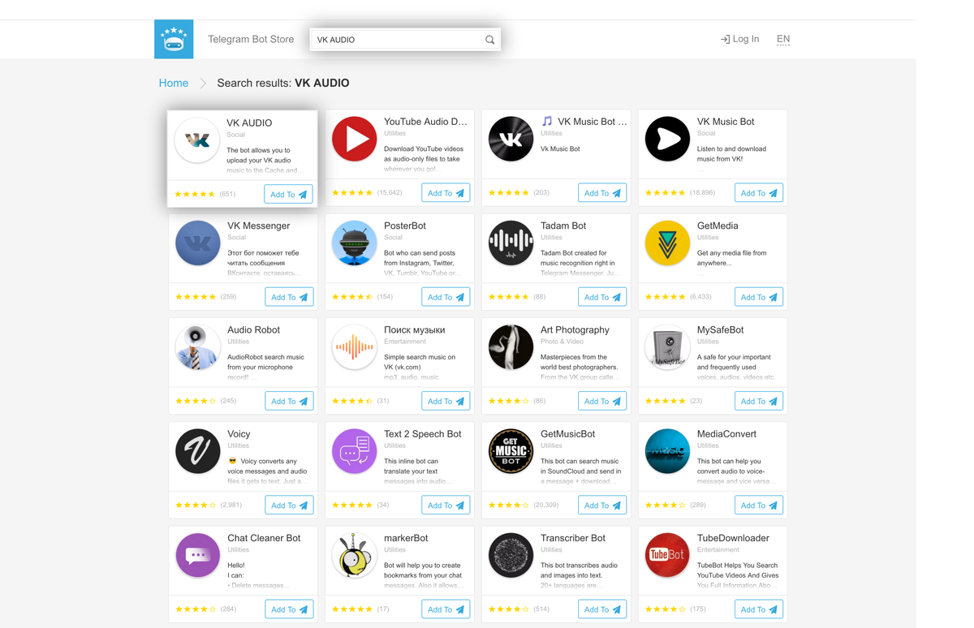Click the GetMedia yellow avatar
The image size is (974, 628).
click(667, 243)
